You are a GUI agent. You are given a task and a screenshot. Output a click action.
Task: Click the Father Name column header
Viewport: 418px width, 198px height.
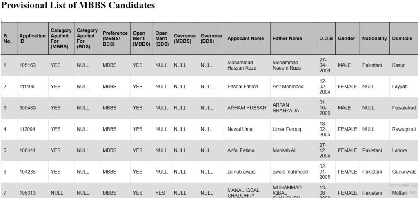pos(287,39)
